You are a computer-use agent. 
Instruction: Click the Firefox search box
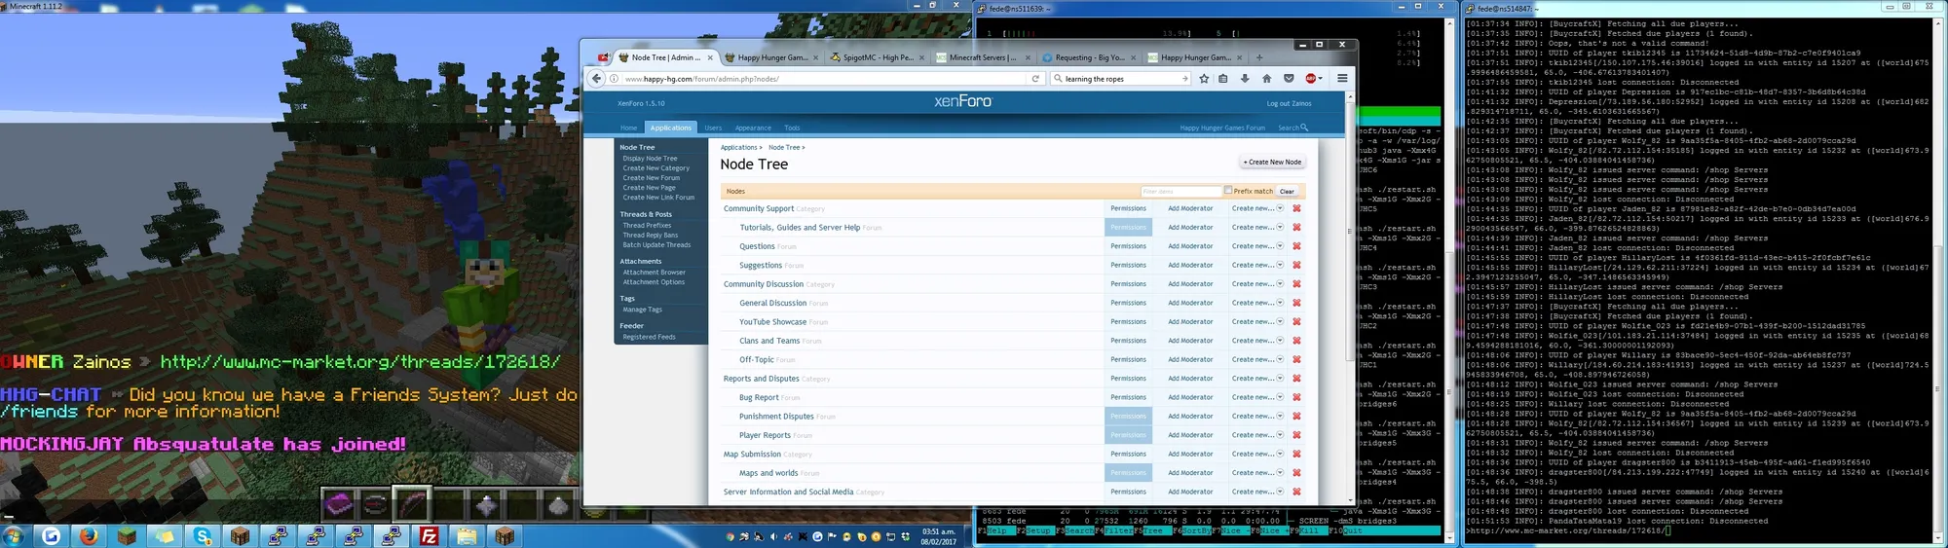click(x=1120, y=79)
